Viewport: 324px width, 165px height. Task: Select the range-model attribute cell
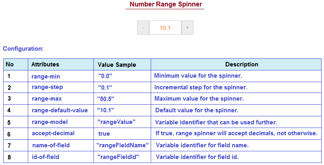[61, 122]
